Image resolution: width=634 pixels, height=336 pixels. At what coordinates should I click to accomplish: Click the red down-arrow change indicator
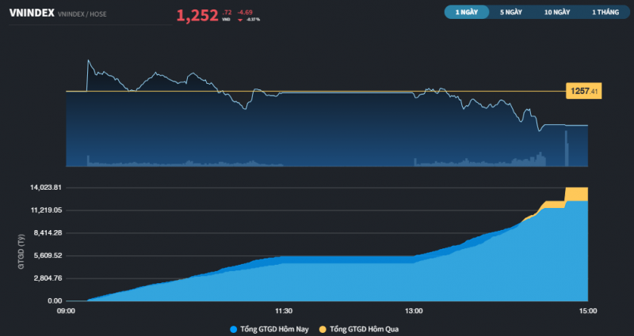pos(240,21)
